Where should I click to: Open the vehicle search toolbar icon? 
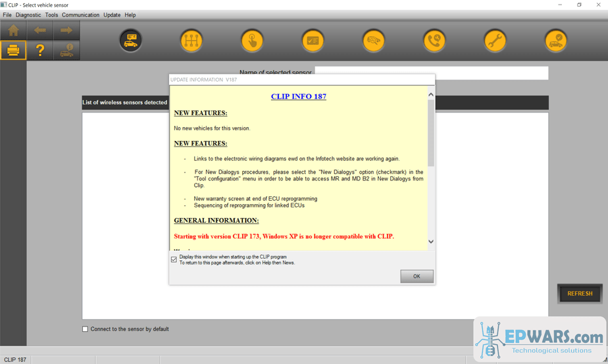(x=373, y=40)
